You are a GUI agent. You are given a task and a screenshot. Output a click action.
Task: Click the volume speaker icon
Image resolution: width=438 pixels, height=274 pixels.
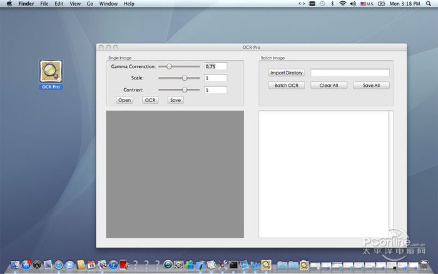[352, 4]
